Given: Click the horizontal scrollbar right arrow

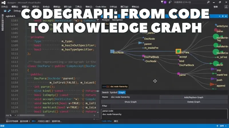Looking at the screenshot, I should click(x=94, y=115).
